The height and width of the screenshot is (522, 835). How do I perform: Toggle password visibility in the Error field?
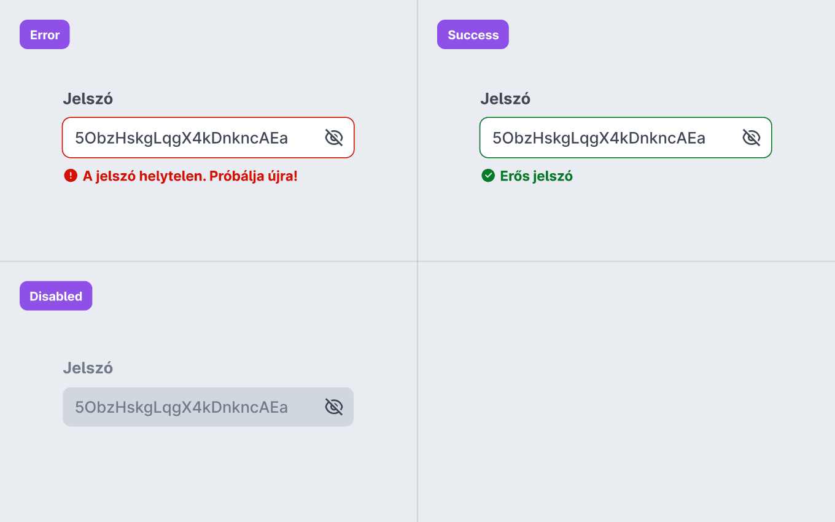coord(333,138)
